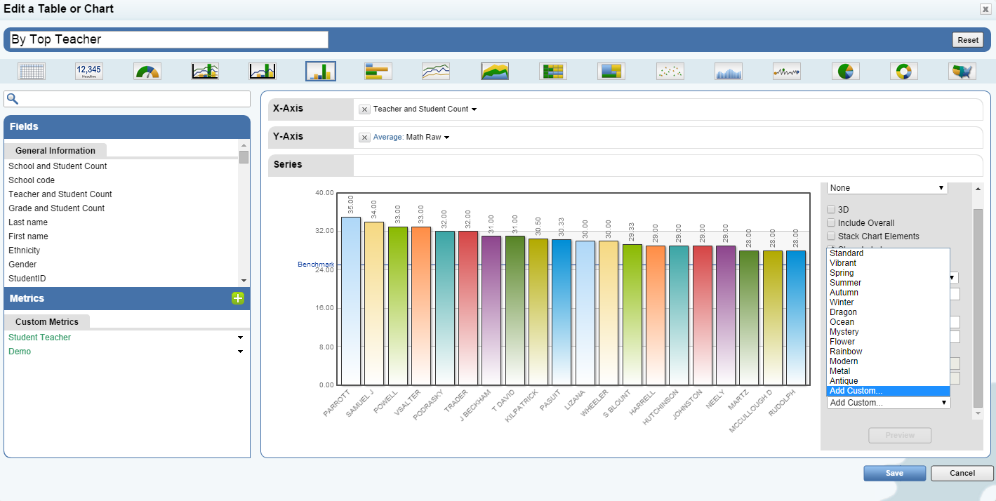Expand the Average Math Raw dropdown arrow
Screen dimensions: 996x501
(446, 138)
